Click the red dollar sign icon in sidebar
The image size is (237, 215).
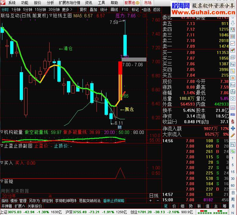[233, 121]
